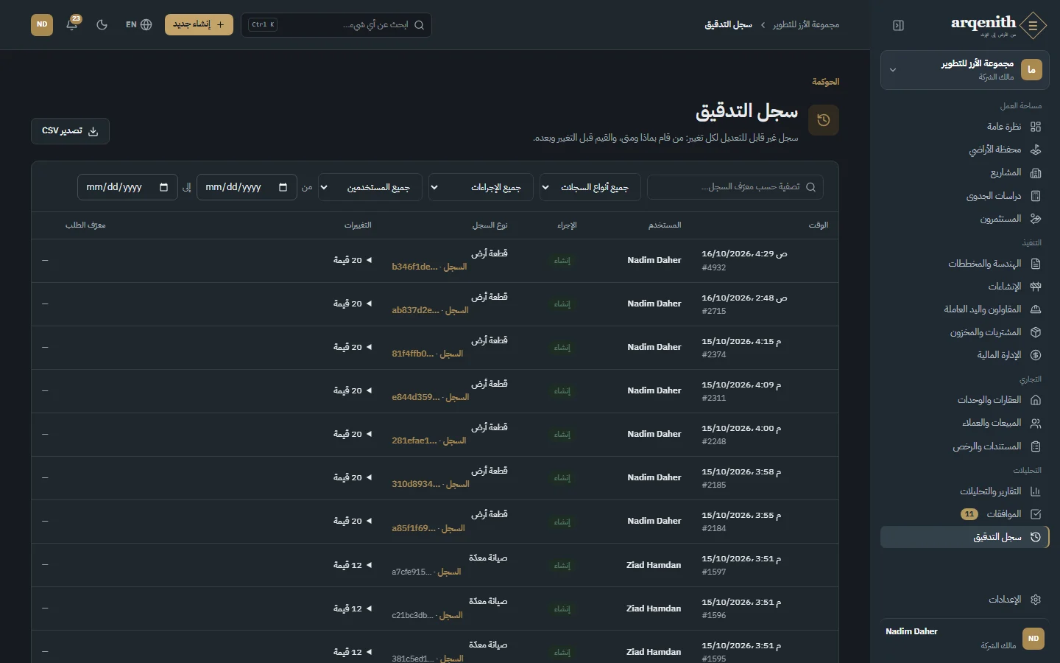Image resolution: width=1060 pixels, height=663 pixels.
Task: Toggle dark mode with the moon icon
Action: coord(102,24)
